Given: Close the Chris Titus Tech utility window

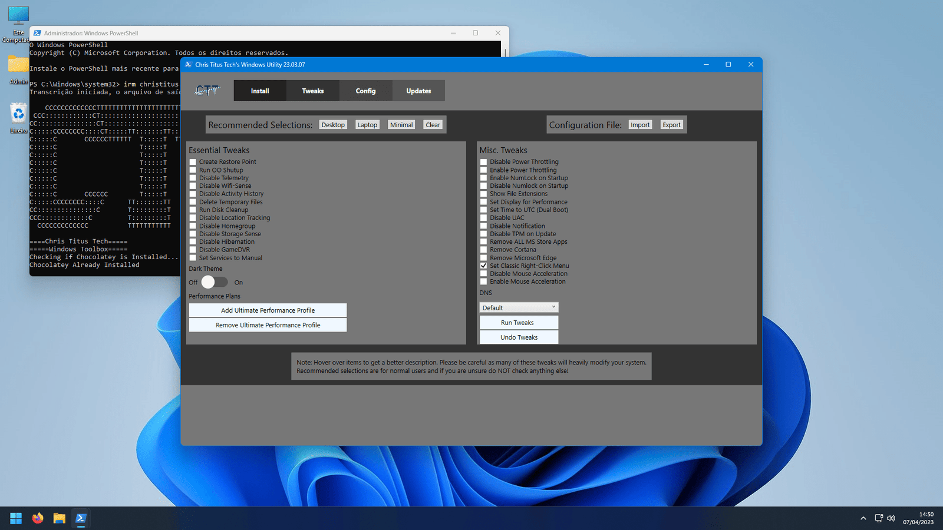Looking at the screenshot, I should 751,65.
